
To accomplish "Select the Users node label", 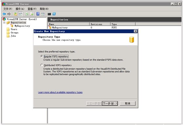I will (14, 29).
